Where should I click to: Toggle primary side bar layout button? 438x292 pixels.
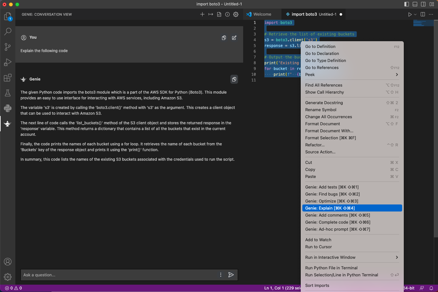407,4
